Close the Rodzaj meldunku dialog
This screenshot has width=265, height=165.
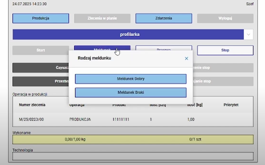[187, 58]
